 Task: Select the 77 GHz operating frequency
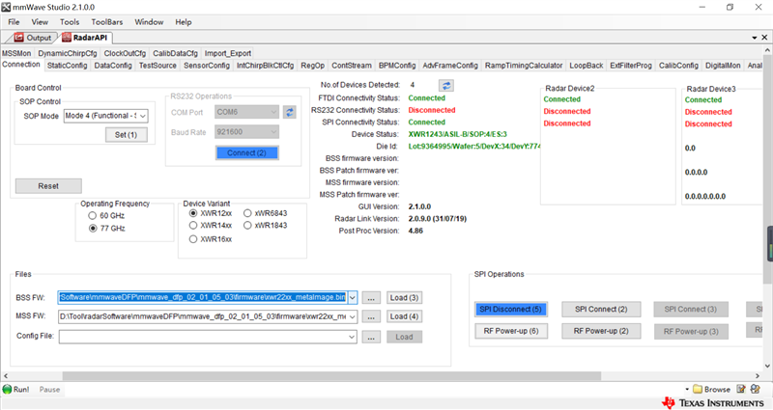tap(92, 229)
